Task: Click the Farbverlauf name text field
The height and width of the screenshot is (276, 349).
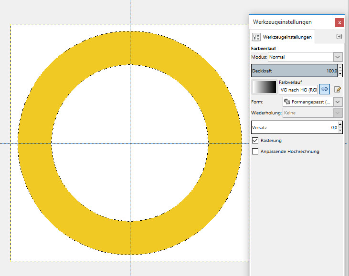Action: [x=298, y=90]
